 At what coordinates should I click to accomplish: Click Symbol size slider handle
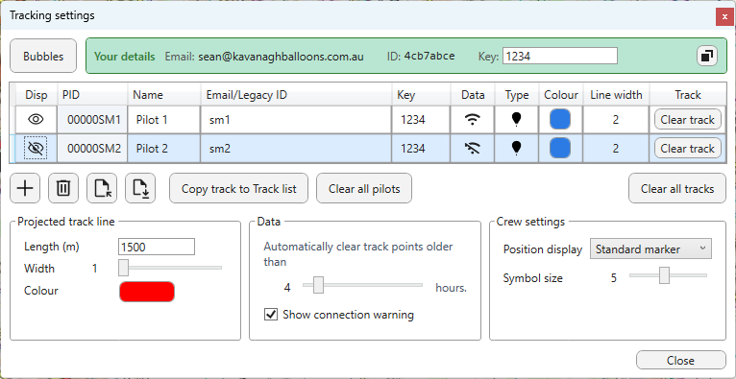(664, 275)
